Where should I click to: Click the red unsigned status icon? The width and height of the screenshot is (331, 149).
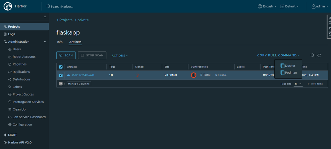coord(138,75)
